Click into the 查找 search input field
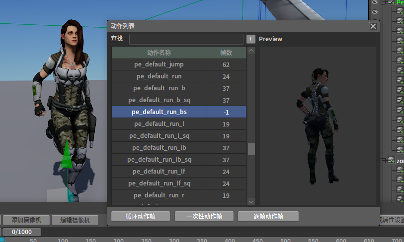Image resolution: width=404 pixels, height=242 pixels. (186, 39)
